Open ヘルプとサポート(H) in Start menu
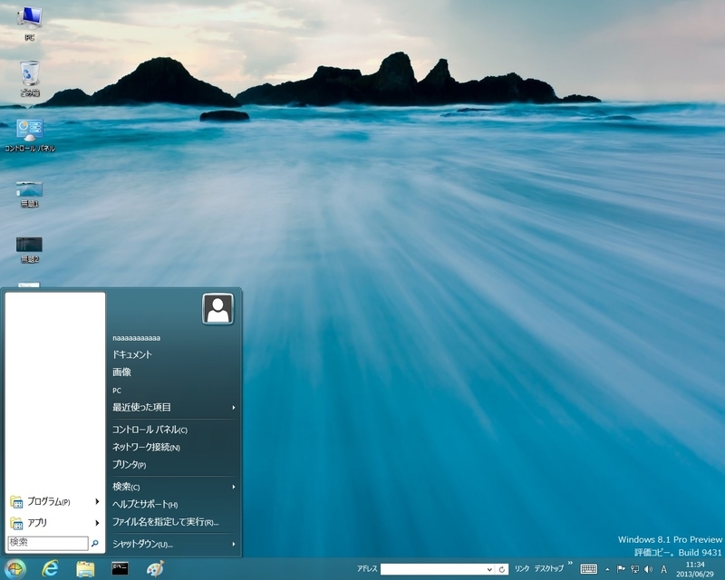The image size is (725, 580). point(145,504)
